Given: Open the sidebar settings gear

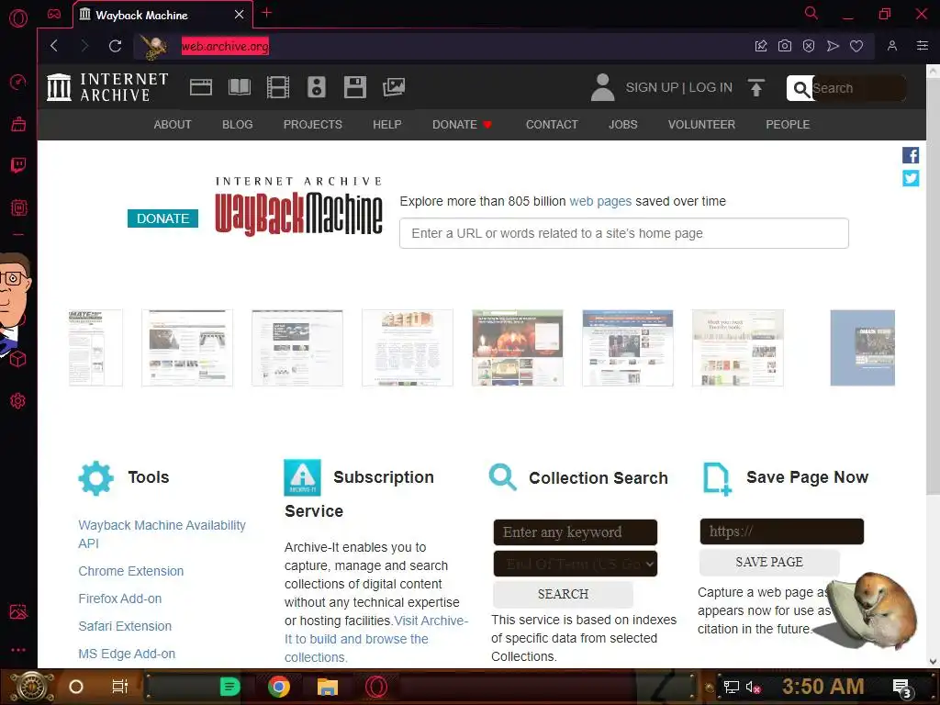Looking at the screenshot, I should pos(18,400).
